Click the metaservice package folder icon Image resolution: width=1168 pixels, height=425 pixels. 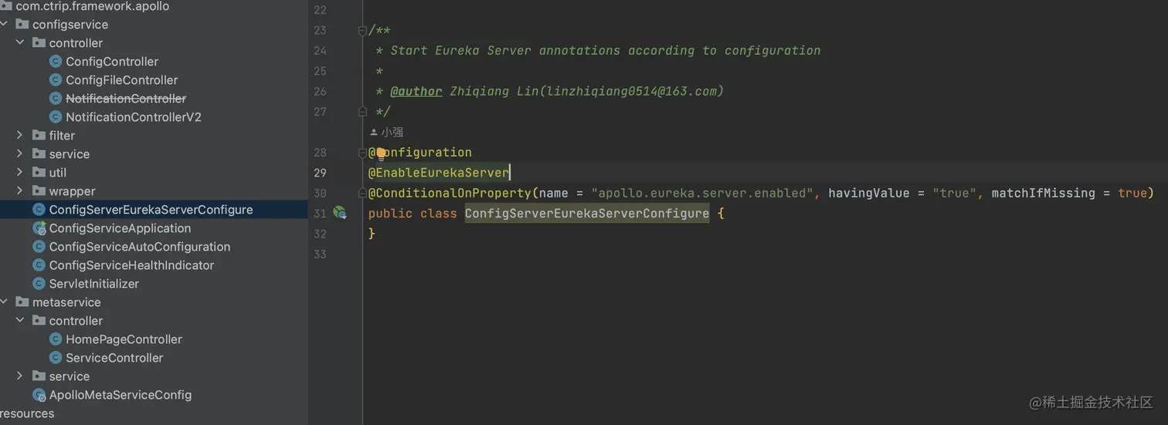coord(22,302)
